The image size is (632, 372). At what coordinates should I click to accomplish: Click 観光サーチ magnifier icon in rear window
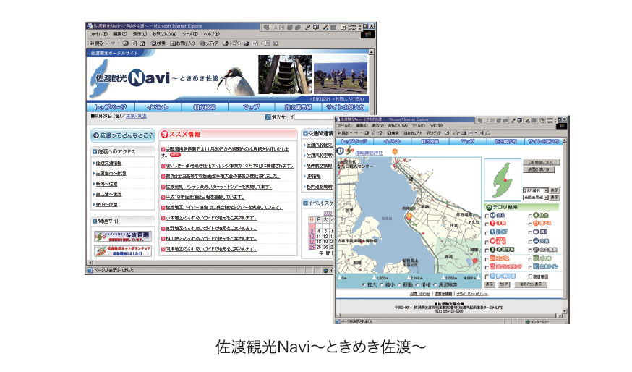click(268, 117)
